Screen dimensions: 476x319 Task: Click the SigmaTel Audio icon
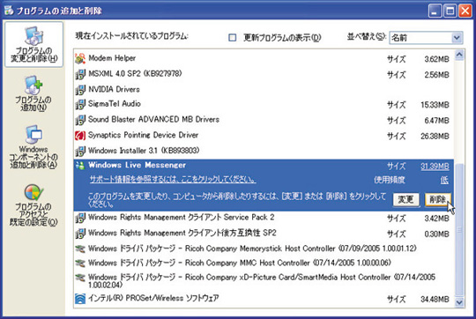click(80, 104)
